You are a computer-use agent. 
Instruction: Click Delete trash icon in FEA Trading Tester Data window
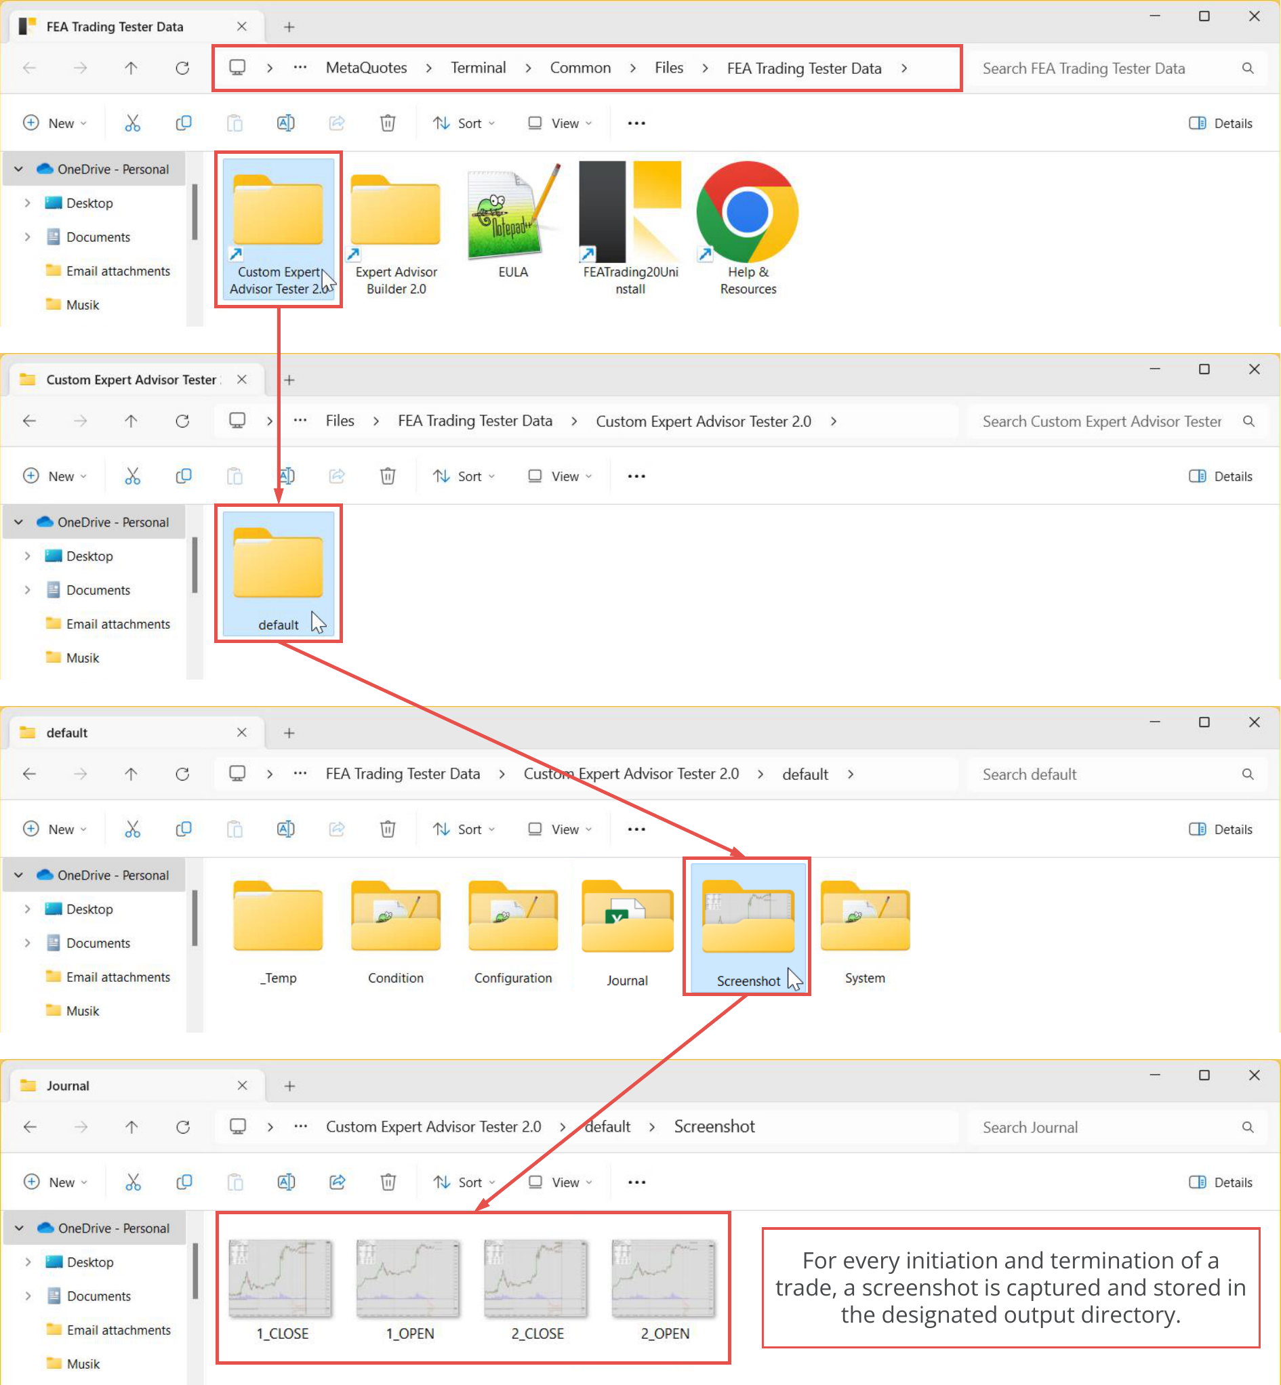coord(388,123)
